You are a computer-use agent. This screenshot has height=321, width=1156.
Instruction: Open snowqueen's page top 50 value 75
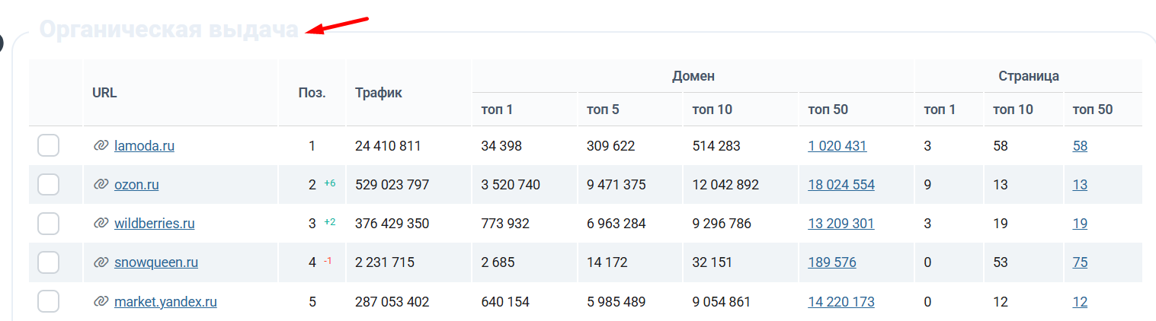coord(1080,262)
